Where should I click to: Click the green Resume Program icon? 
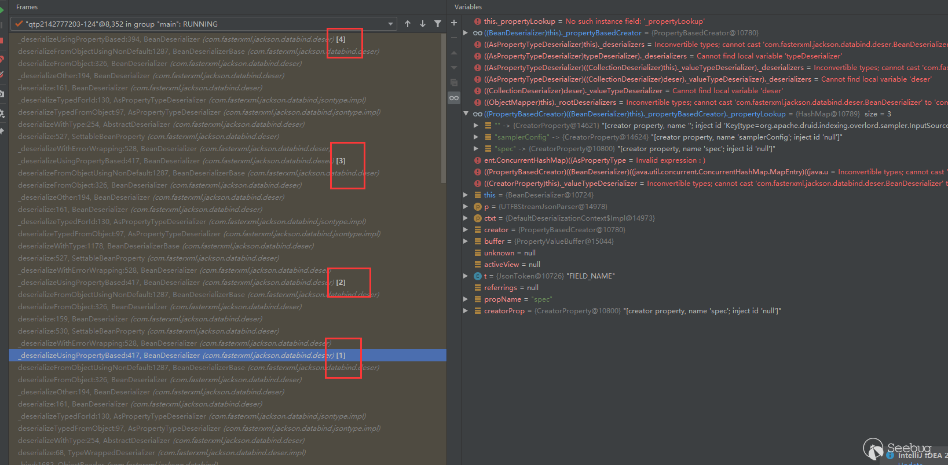(2, 10)
